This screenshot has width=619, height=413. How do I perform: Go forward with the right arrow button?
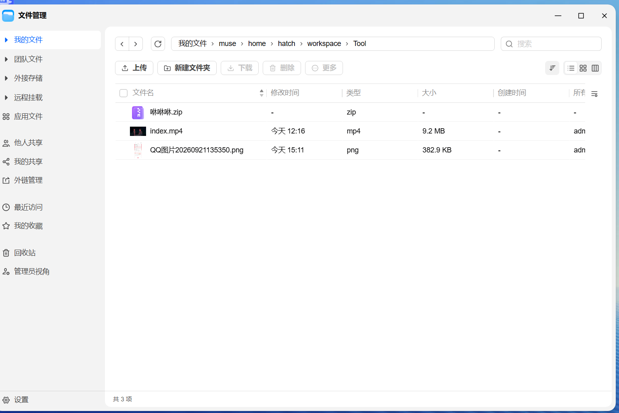pyautogui.click(x=136, y=44)
